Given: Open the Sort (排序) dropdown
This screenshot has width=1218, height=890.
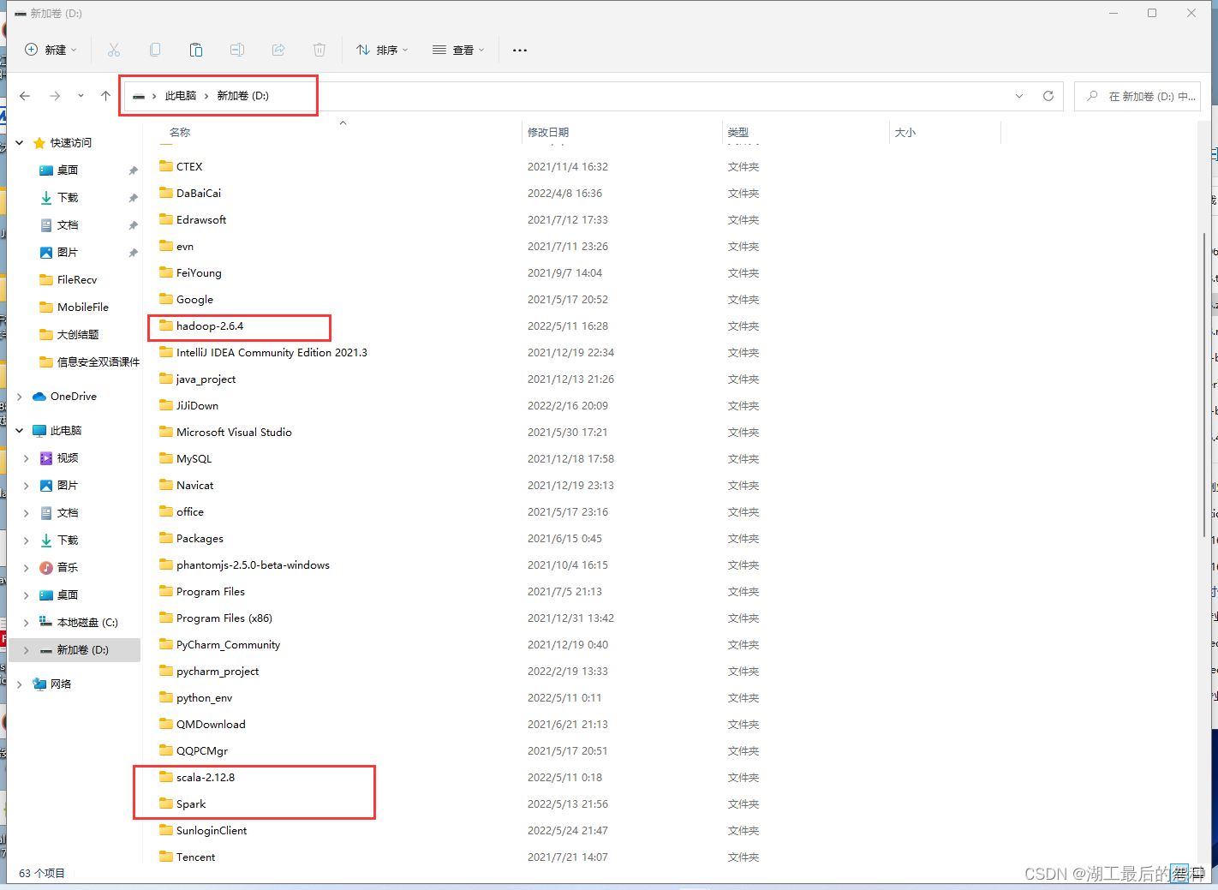Looking at the screenshot, I should coord(382,50).
